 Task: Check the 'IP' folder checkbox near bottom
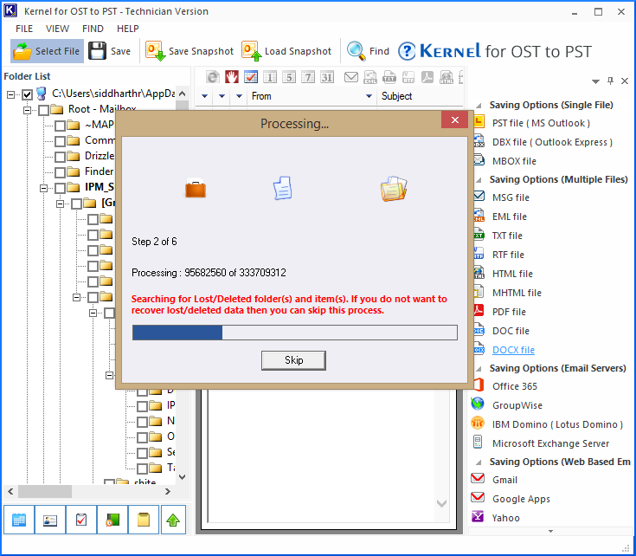[x=142, y=406]
